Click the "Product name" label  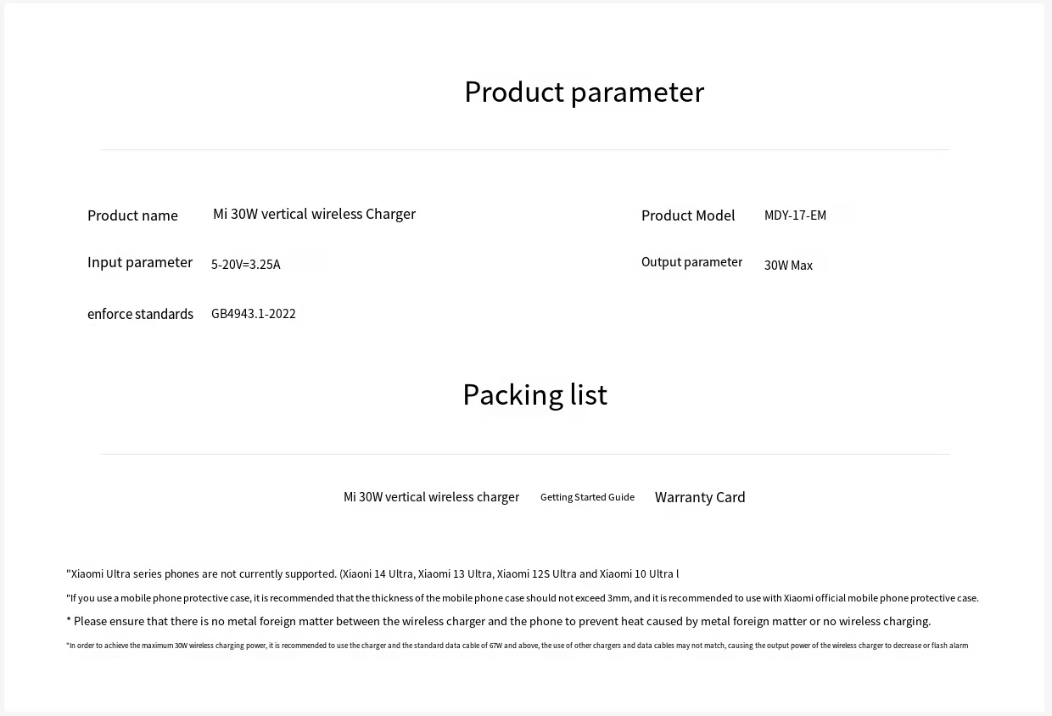click(132, 215)
